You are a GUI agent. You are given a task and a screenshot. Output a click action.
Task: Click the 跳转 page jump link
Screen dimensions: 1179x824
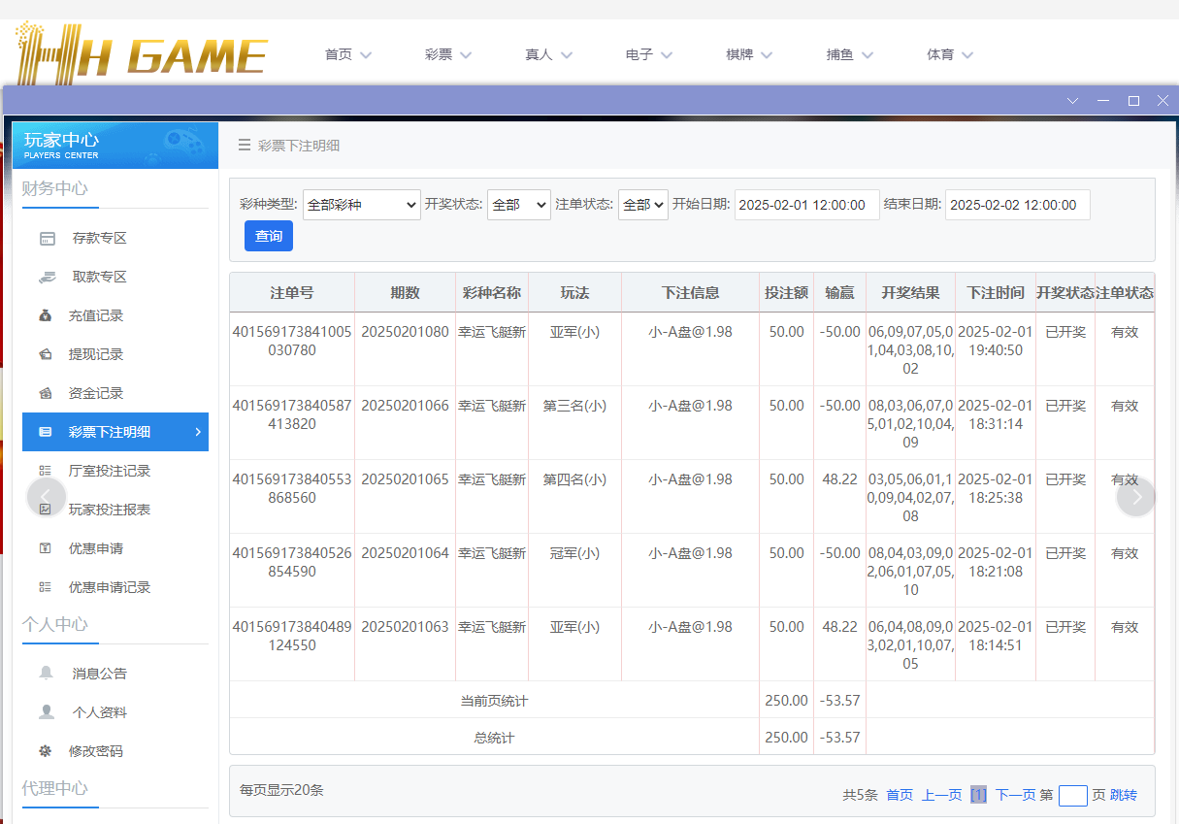coord(1123,795)
